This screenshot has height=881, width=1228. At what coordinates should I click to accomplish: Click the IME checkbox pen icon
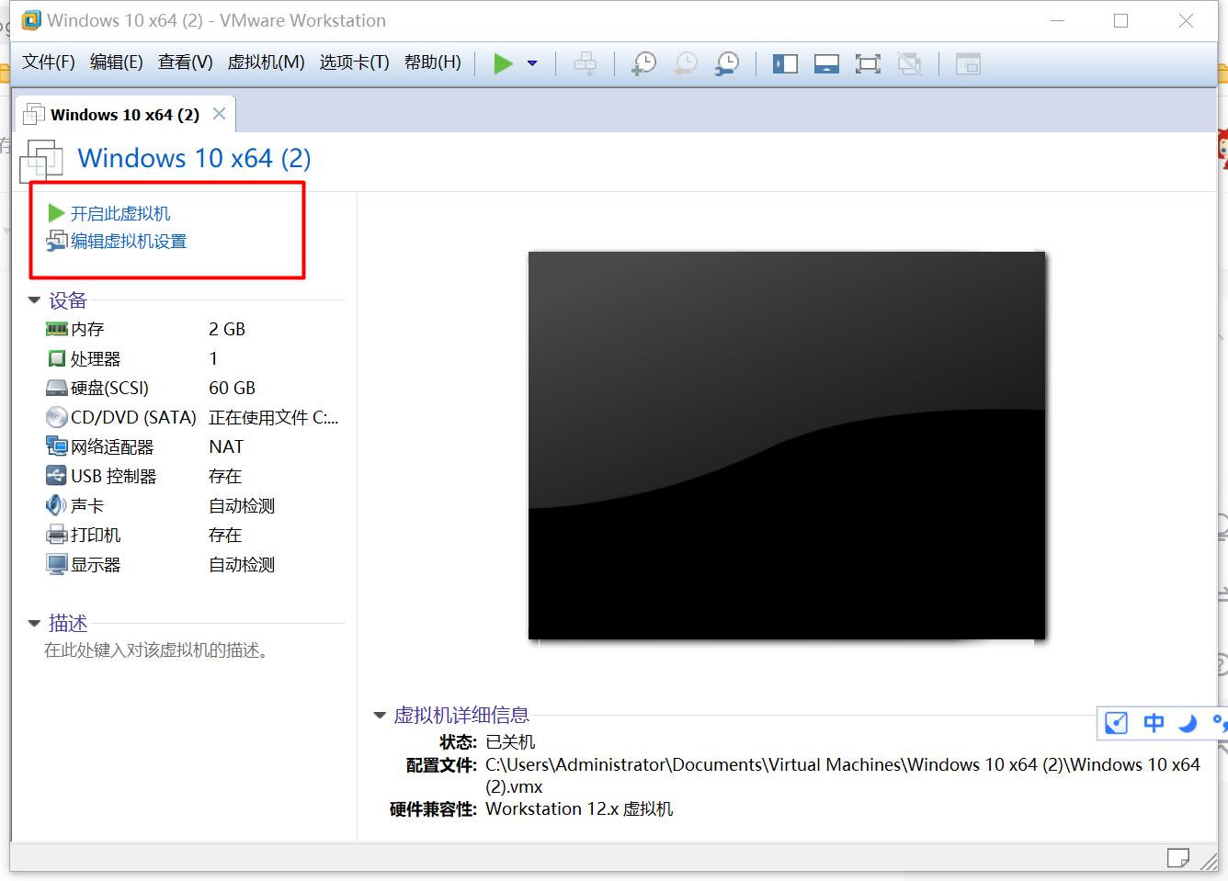point(1116,723)
